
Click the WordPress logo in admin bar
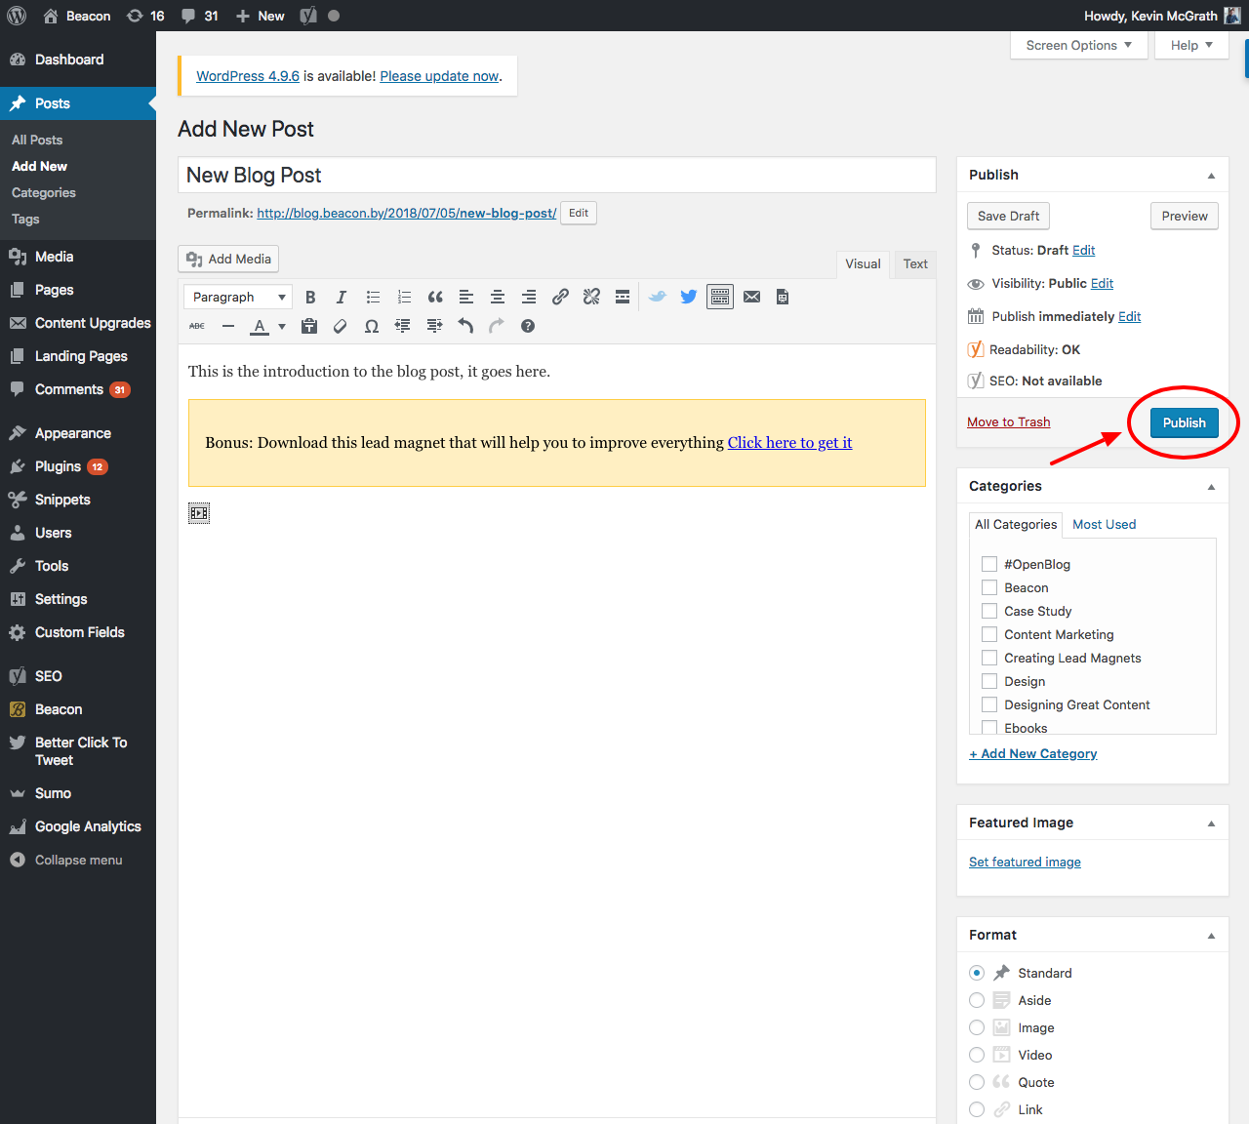click(17, 16)
